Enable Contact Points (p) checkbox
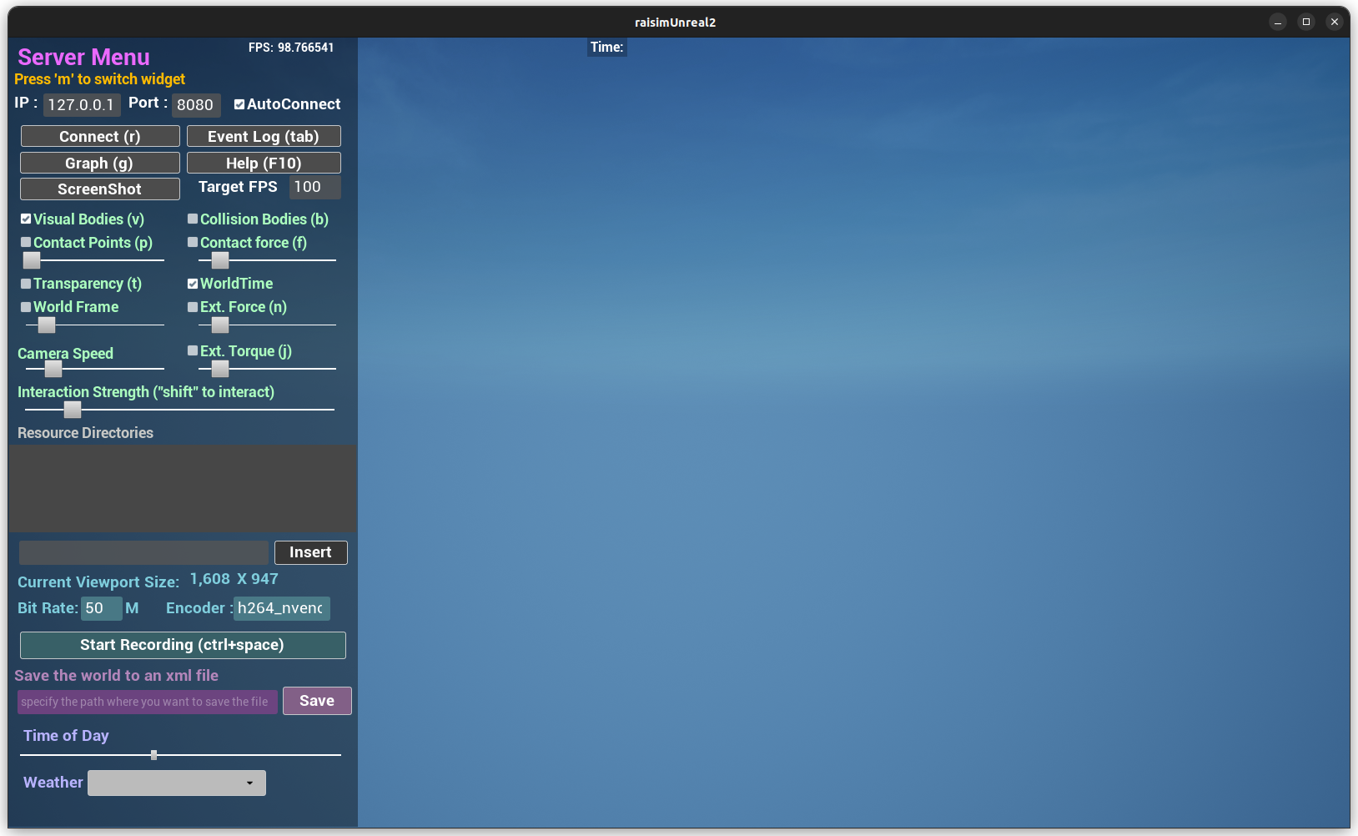This screenshot has width=1358, height=836. 26,243
